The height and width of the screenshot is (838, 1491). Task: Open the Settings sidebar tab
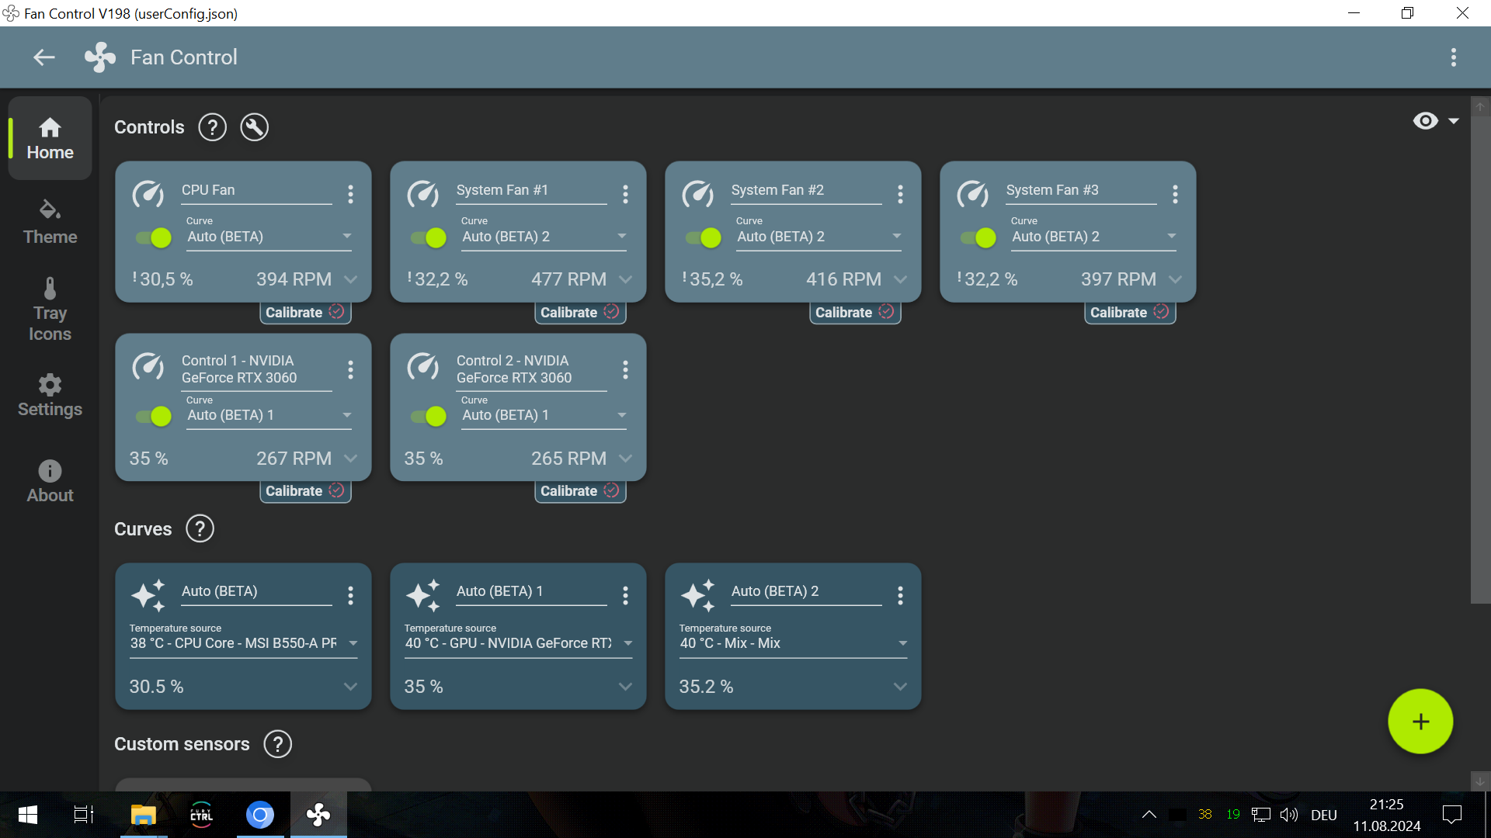50,395
